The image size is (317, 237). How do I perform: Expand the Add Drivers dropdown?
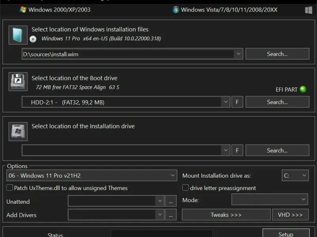(160, 214)
